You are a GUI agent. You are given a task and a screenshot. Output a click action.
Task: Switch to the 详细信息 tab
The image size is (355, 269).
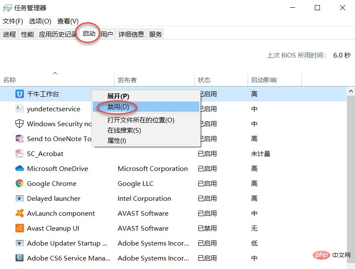[131, 34]
